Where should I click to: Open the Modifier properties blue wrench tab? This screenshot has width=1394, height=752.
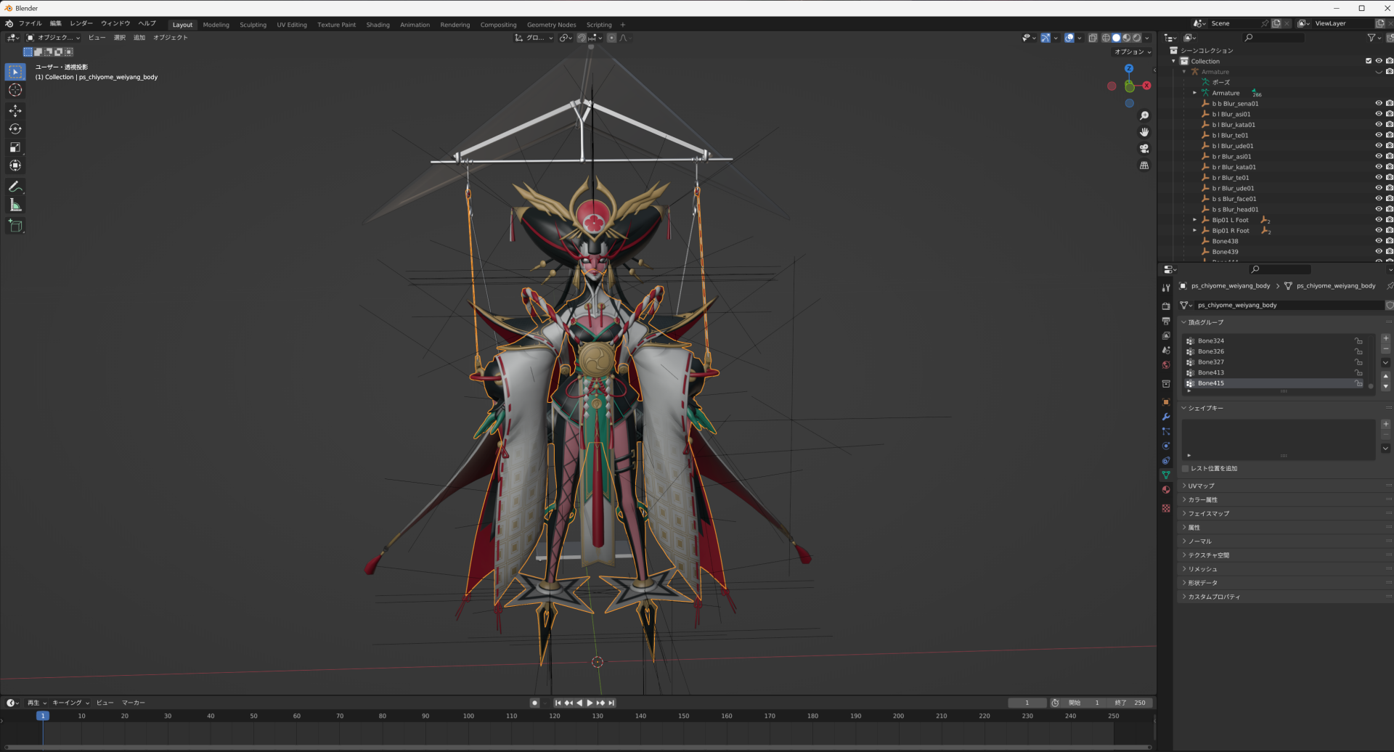1166,417
